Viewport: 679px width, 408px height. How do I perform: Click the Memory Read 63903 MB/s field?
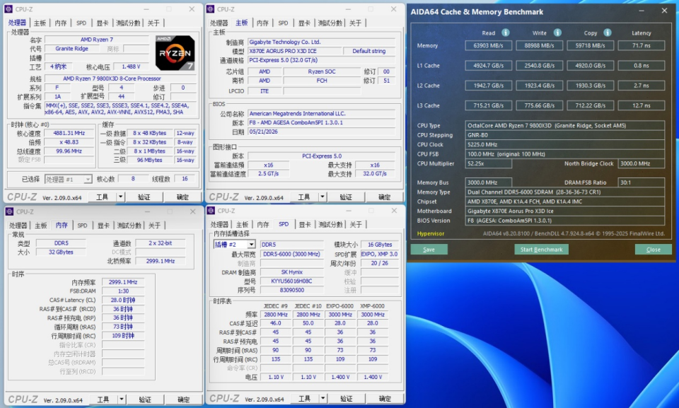click(489, 45)
